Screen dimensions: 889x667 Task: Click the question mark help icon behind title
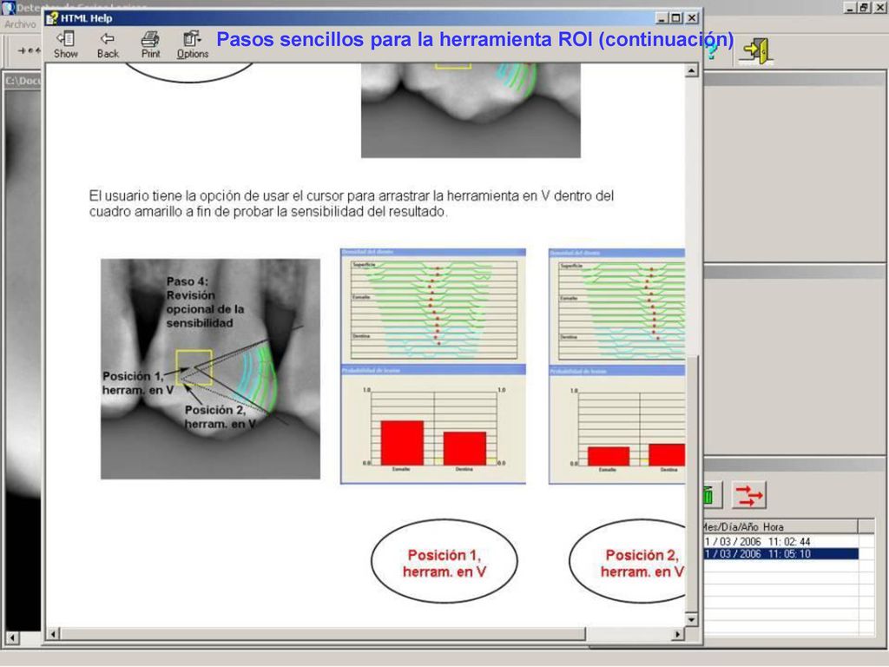(712, 51)
